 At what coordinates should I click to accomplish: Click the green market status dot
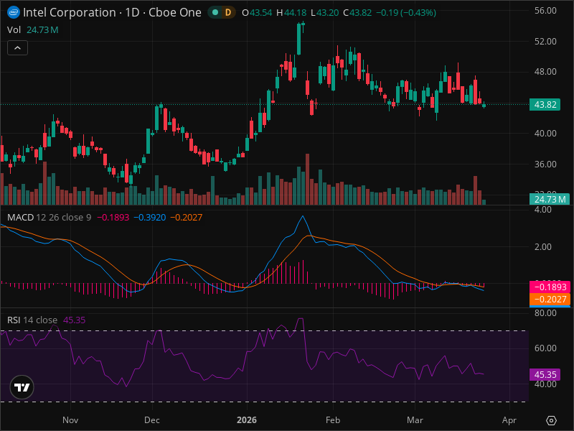pos(215,12)
